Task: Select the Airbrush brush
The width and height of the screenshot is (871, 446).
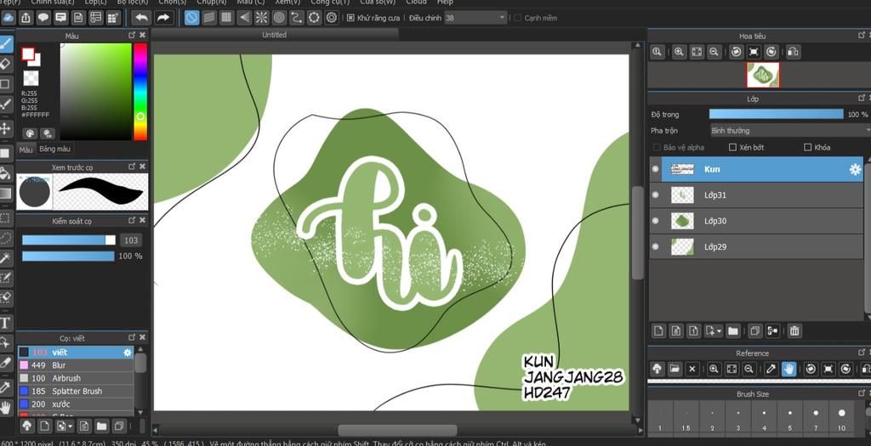Action: (x=76, y=378)
